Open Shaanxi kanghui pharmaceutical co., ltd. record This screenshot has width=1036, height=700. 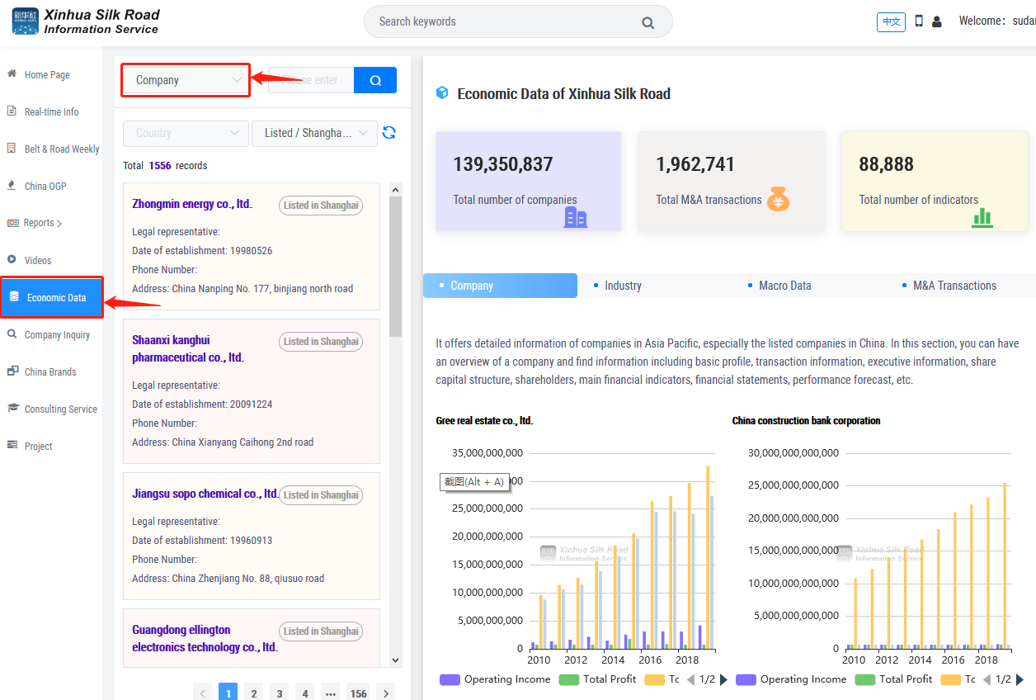click(x=188, y=348)
